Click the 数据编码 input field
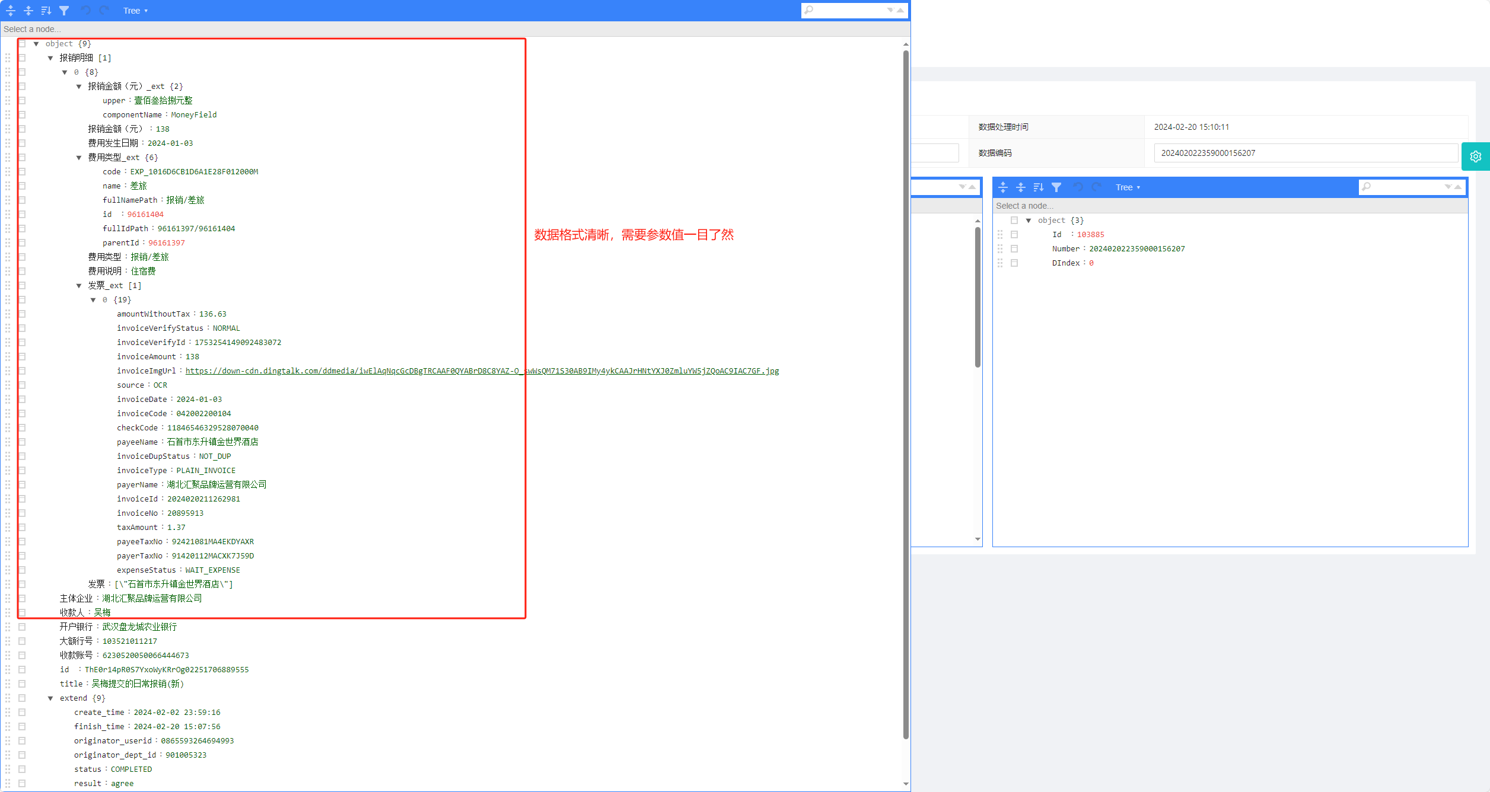The image size is (1490, 792). [1306, 153]
